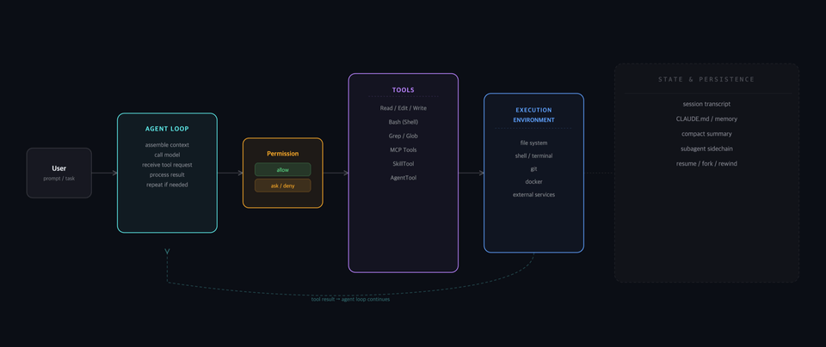Screen dimensions: 826x347
Task: Choose the MCP Tools entry
Action: point(404,149)
